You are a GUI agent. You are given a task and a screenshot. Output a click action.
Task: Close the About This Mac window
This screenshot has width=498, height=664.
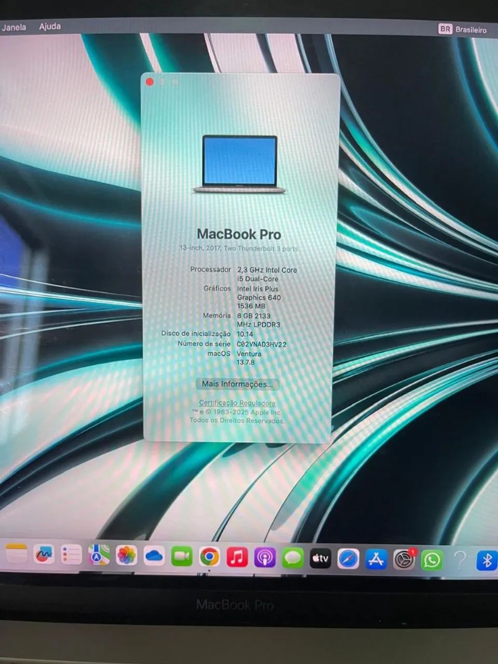click(150, 82)
